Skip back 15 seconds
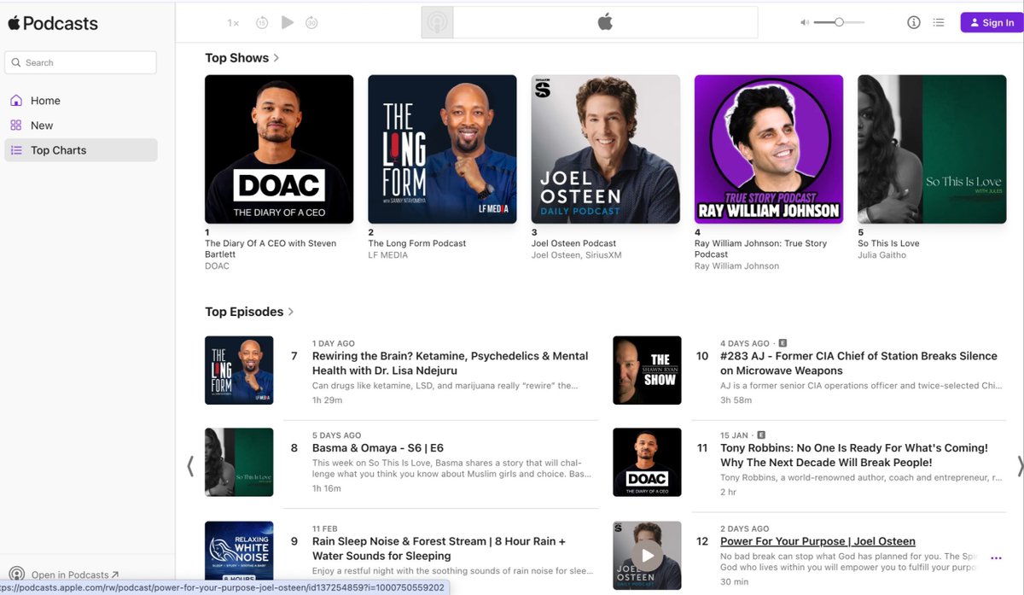This screenshot has height=595, width=1024. pos(262,23)
